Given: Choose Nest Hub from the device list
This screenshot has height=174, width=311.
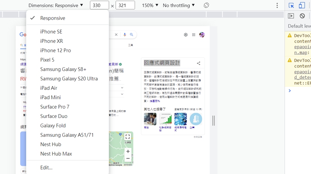Looking at the screenshot, I should pyautogui.click(x=67, y=145).
